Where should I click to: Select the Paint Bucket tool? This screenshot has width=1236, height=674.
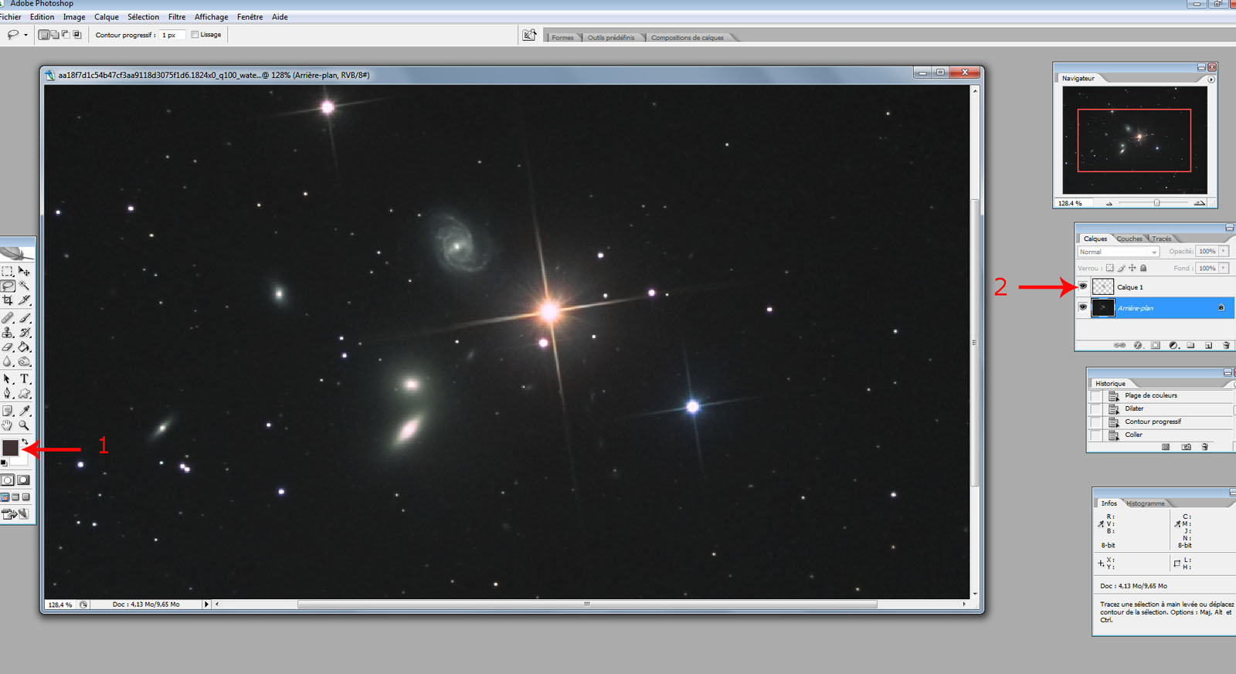point(25,347)
